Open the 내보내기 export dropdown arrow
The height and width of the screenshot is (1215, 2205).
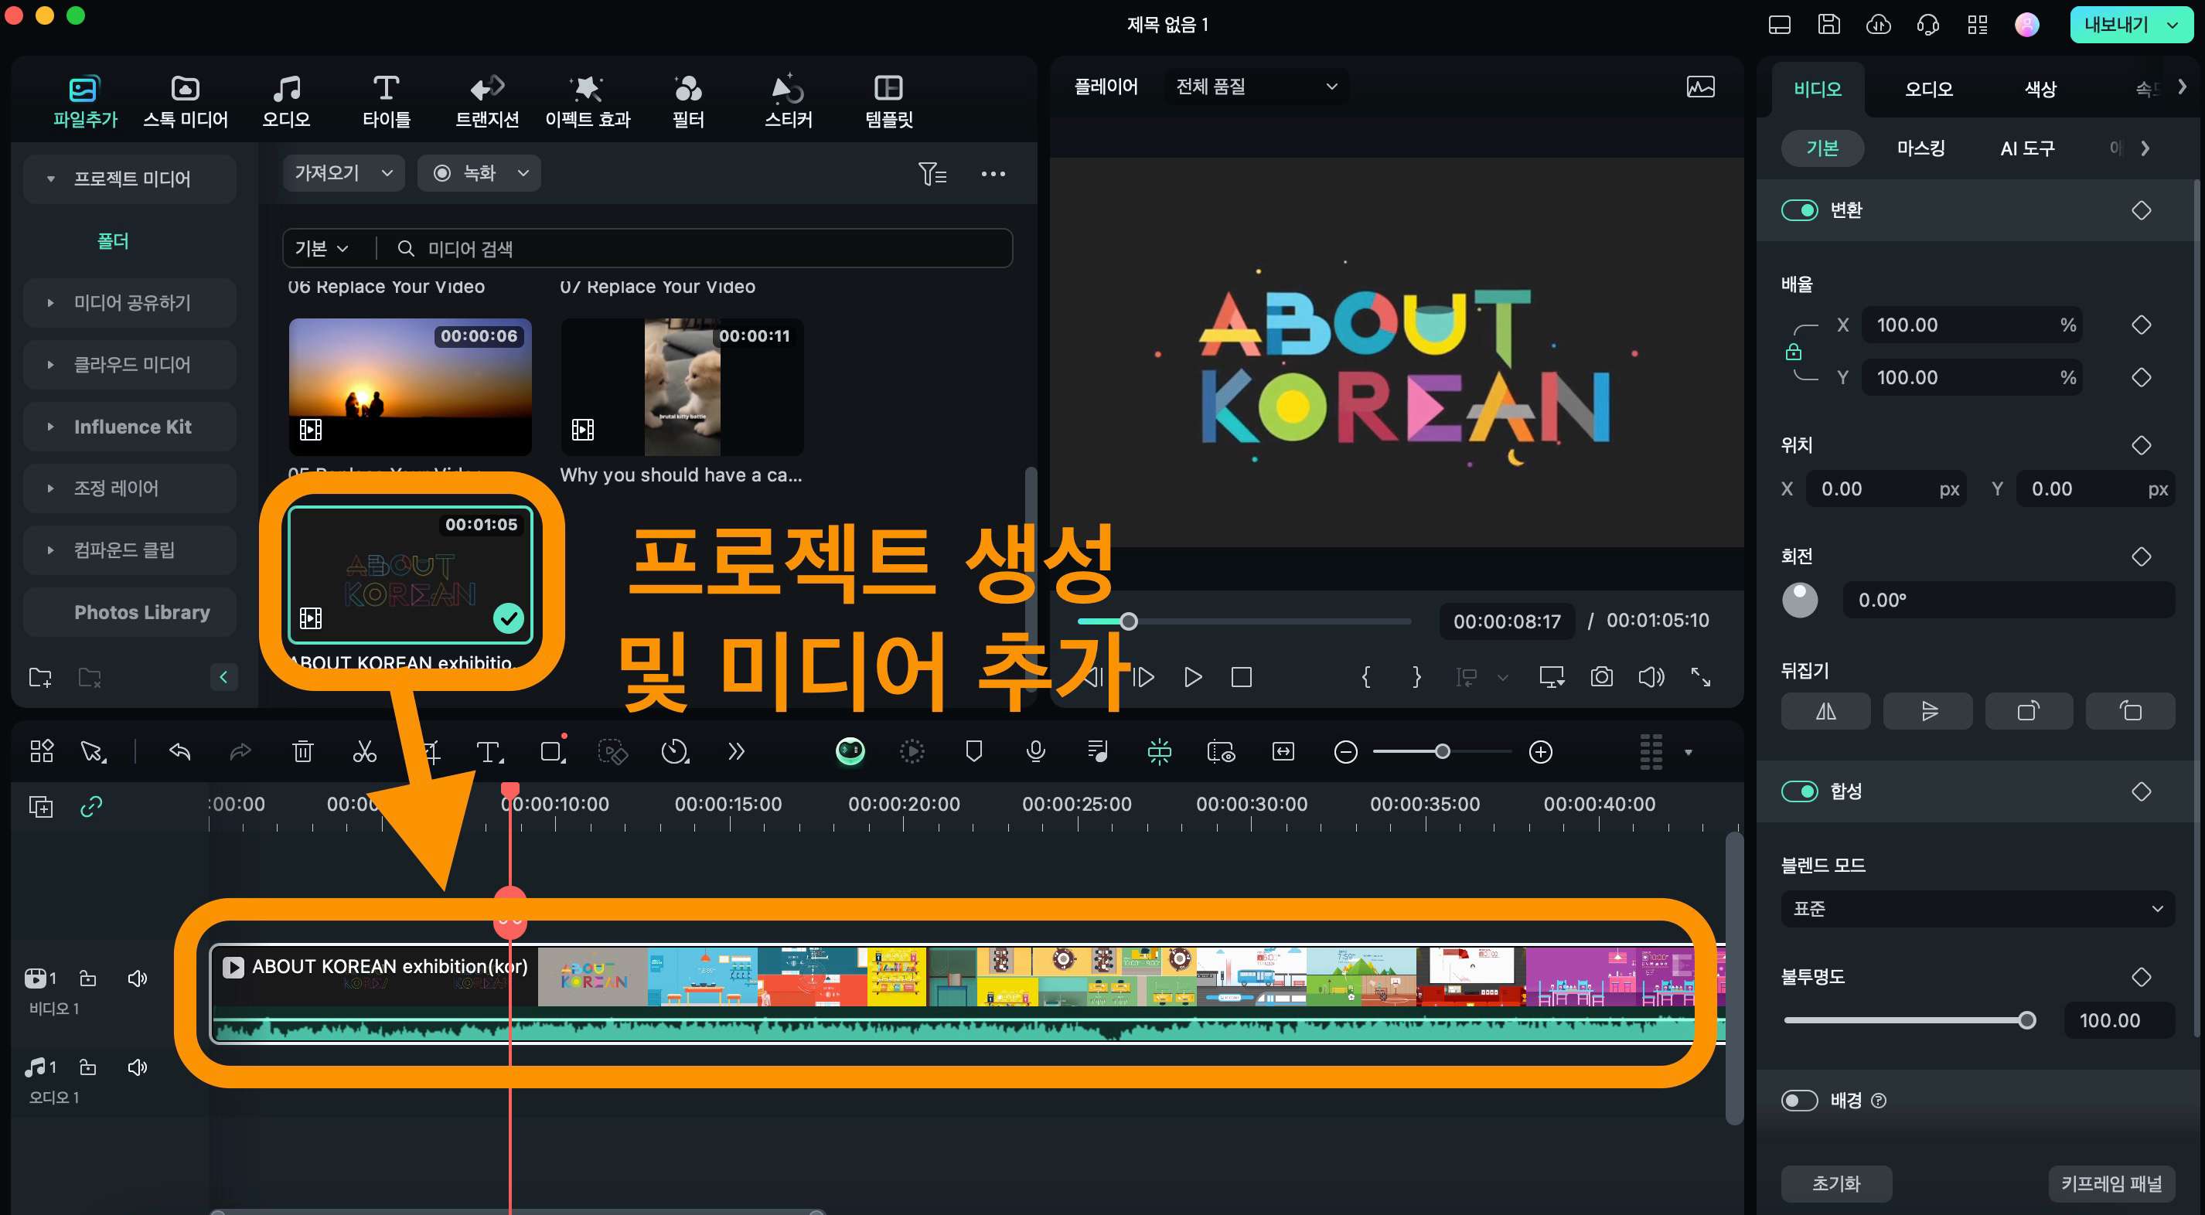coord(2173,24)
